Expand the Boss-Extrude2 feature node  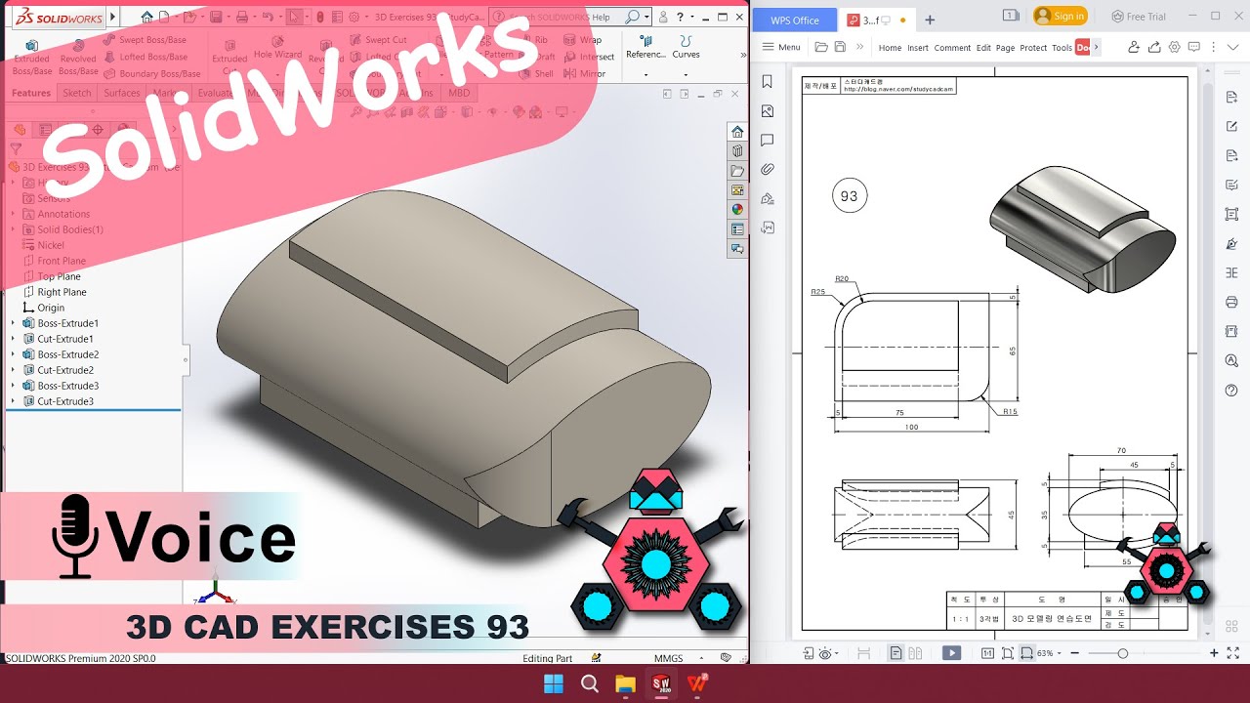(14, 354)
